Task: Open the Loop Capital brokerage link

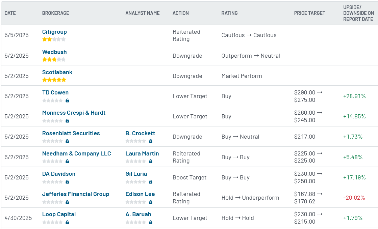Action: pyautogui.click(x=59, y=214)
